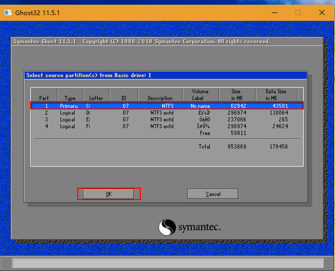Viewport: 335px width, 271px height.
Task: Close the Ghost32 window
Action: tap(322, 13)
